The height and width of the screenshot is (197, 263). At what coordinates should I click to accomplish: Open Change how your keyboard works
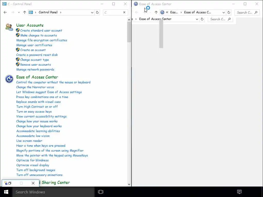coord(39,126)
